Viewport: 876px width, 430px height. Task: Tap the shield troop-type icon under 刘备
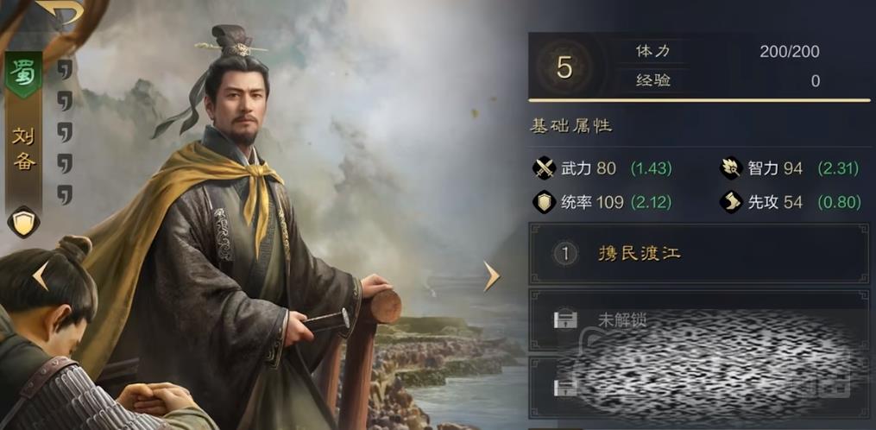(23, 223)
